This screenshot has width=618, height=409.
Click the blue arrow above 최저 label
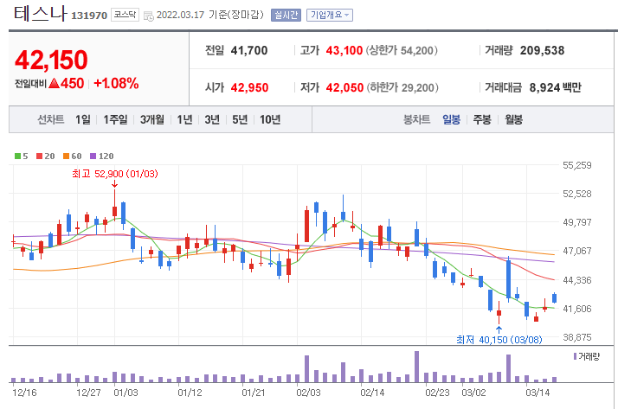coord(499,329)
